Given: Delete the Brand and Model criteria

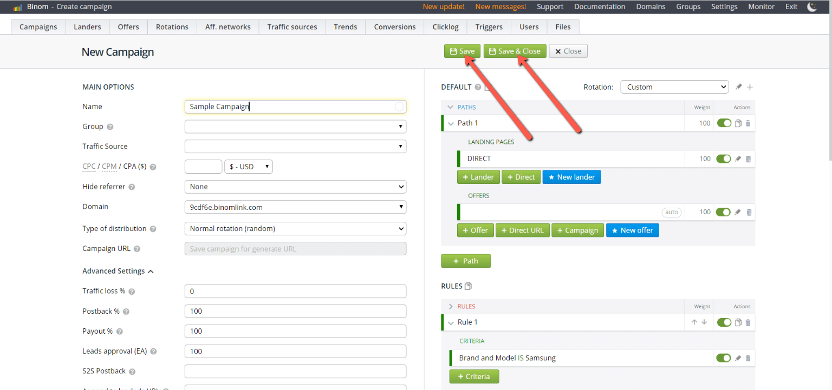Looking at the screenshot, I should 748,358.
